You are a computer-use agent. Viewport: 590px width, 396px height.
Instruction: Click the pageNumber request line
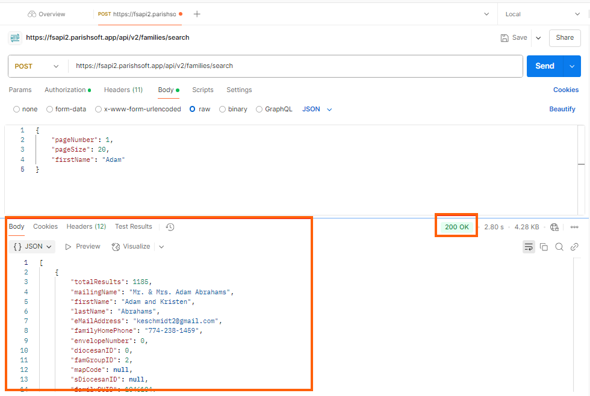pos(82,140)
